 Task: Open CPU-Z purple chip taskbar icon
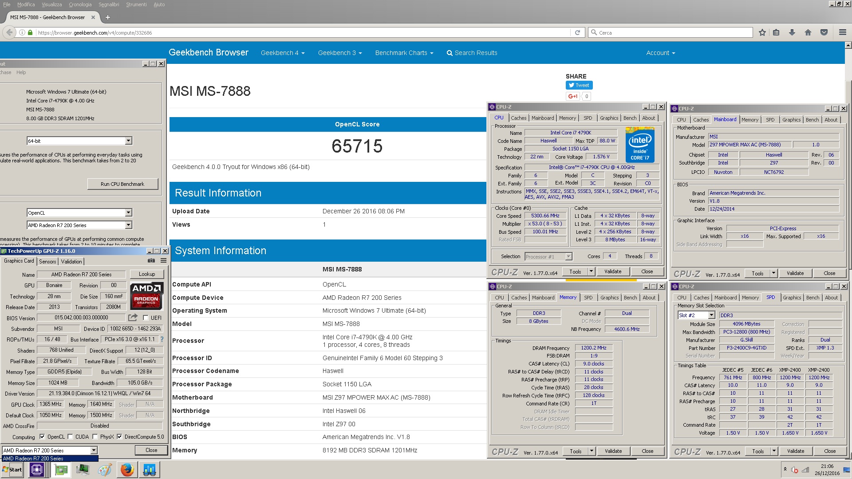click(x=36, y=470)
